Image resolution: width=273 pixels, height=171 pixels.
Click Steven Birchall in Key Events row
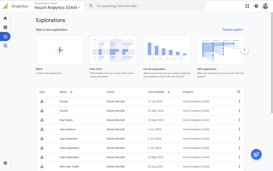116,120
